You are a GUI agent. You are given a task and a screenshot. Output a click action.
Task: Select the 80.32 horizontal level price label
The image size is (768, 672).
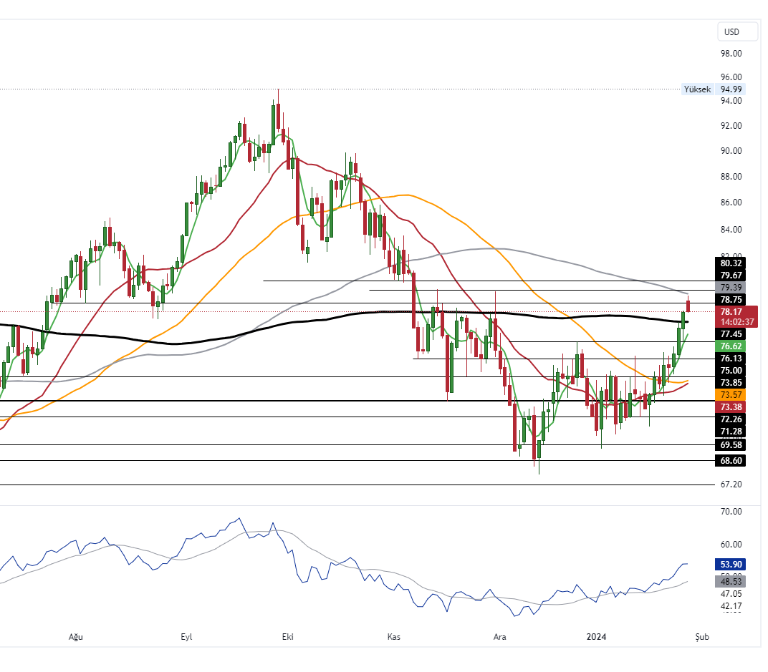point(731,263)
